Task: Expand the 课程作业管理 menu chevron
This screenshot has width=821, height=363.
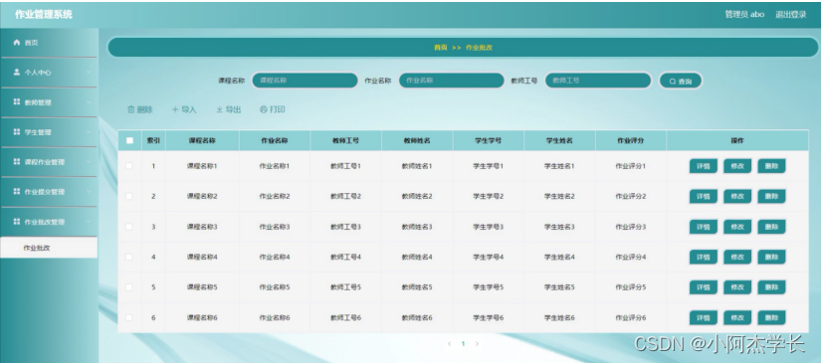Action: click(x=89, y=162)
